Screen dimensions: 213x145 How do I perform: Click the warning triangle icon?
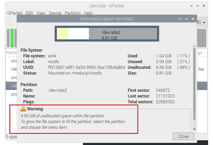23,109
